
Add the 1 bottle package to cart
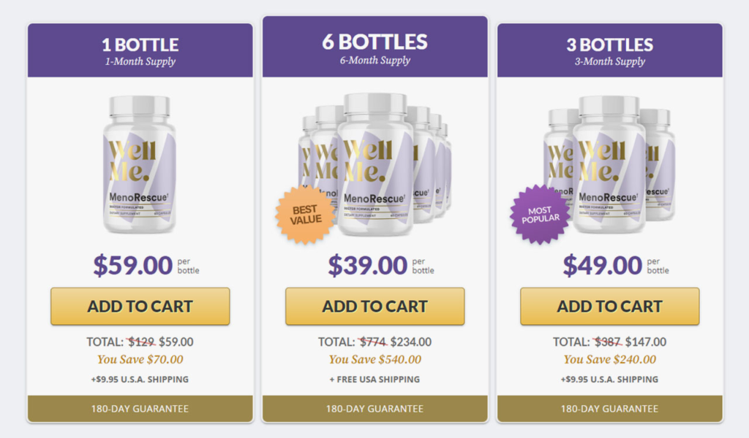[140, 306]
